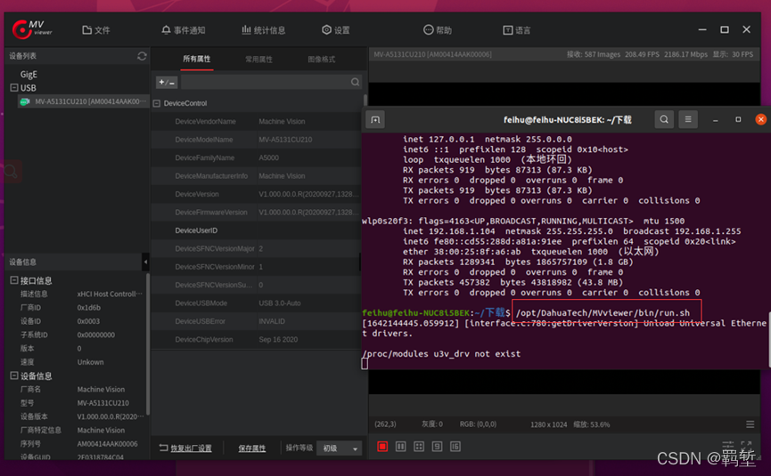
Task: Select the MV-A5131CU210 camera in device list
Action: click(x=84, y=101)
